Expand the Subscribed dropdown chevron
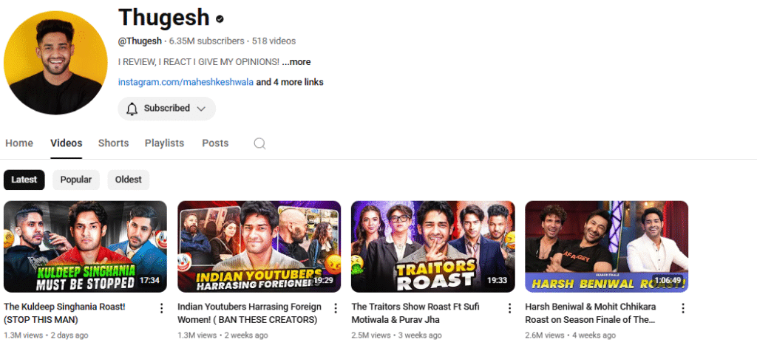The image size is (757, 351). [x=201, y=109]
